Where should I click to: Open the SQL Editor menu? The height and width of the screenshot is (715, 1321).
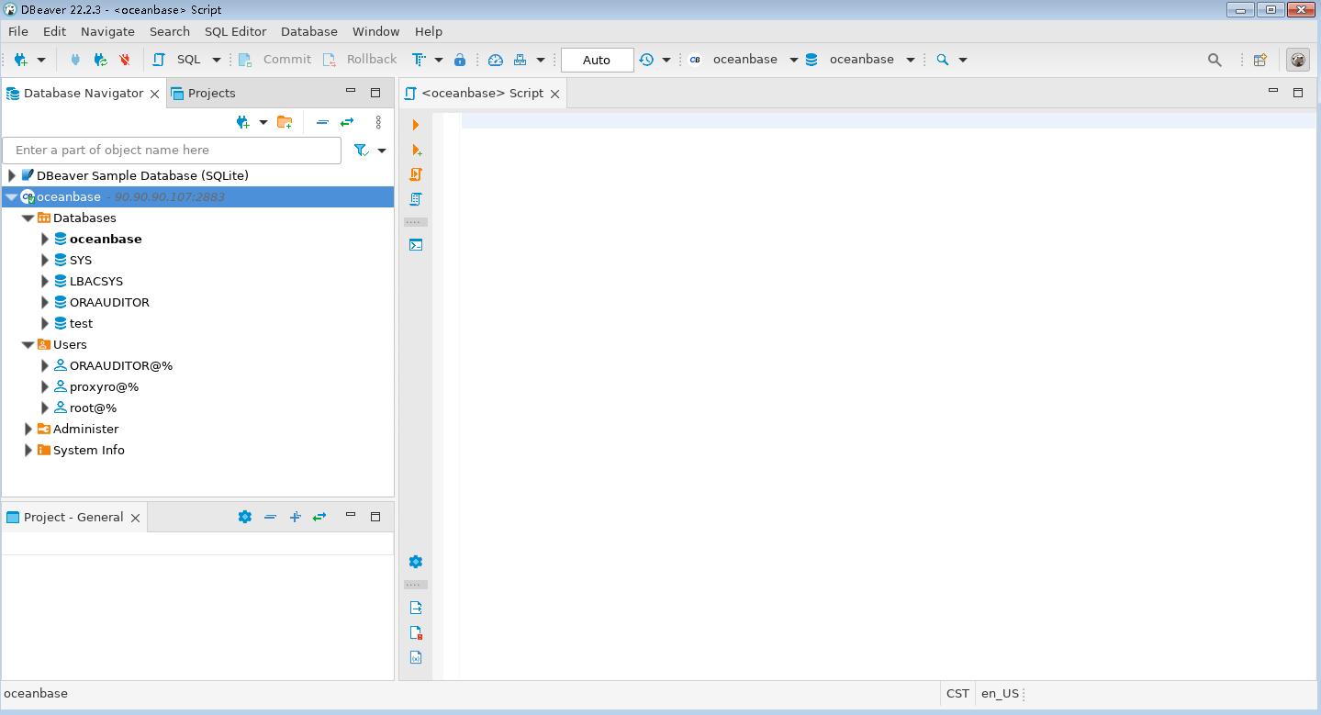[235, 31]
